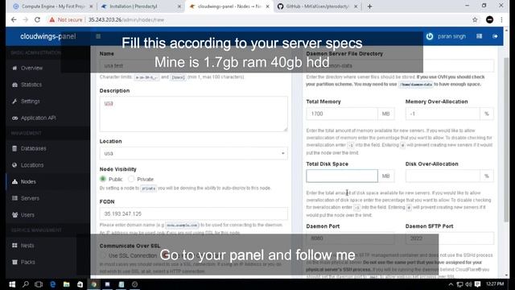Viewport: 515px width, 290px height.
Task: Open the Location dropdown showing usa
Action: 193,154
